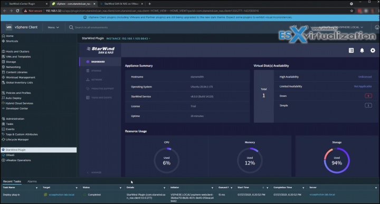This screenshot has width=380, height=204.
Task: Switch to the Alarms tab
Action: click(32, 181)
